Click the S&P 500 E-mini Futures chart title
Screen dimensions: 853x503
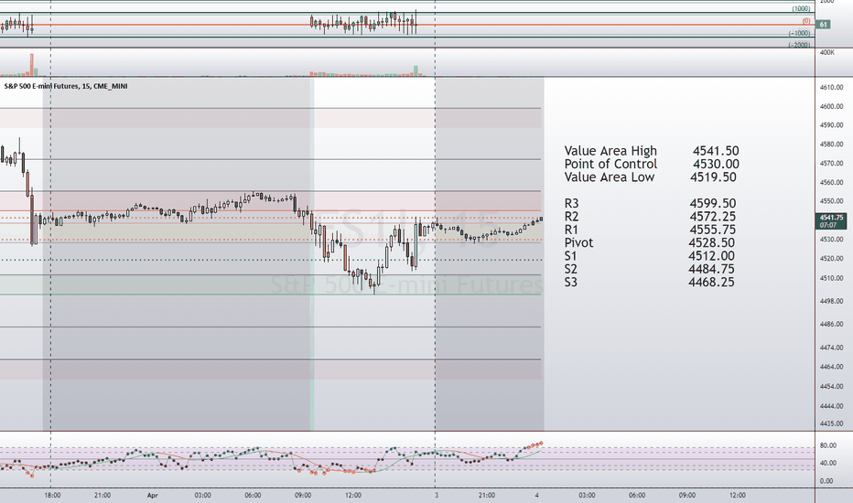click(x=66, y=86)
